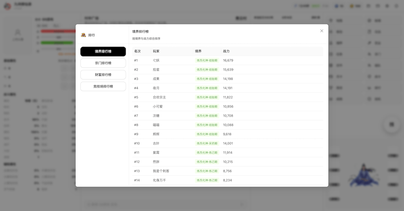Open the 财富排行榜 tab

[103, 75]
